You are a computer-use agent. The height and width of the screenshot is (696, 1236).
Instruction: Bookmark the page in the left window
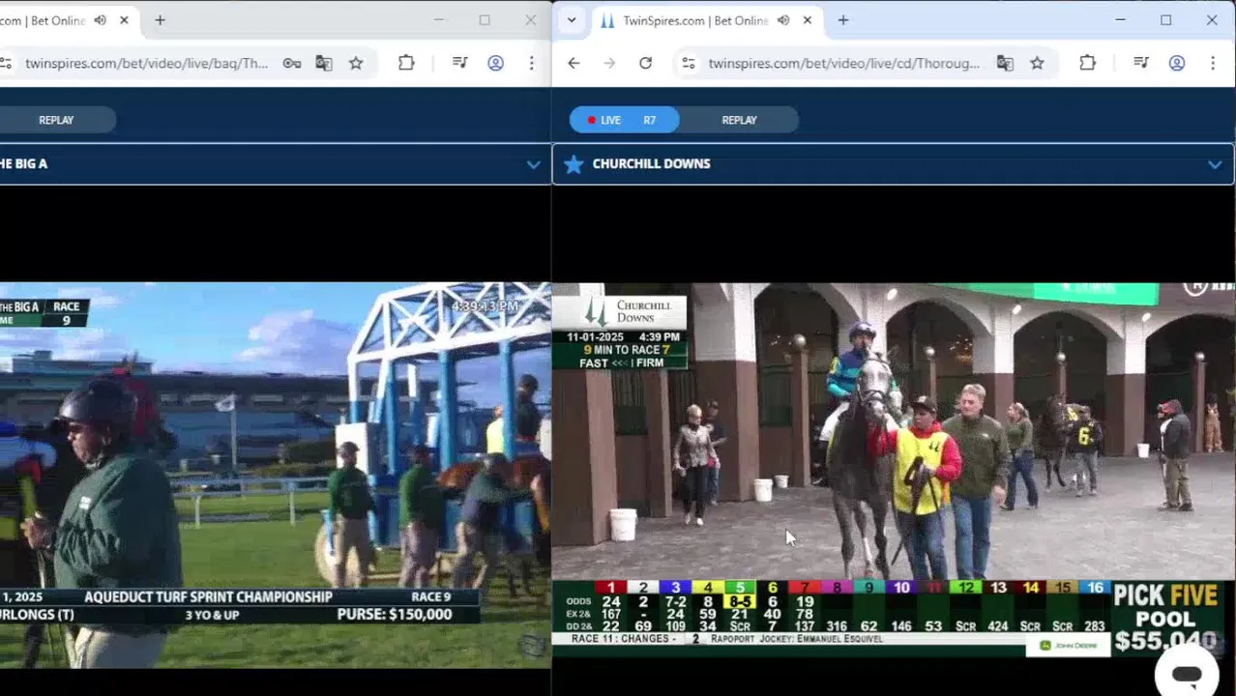click(356, 63)
